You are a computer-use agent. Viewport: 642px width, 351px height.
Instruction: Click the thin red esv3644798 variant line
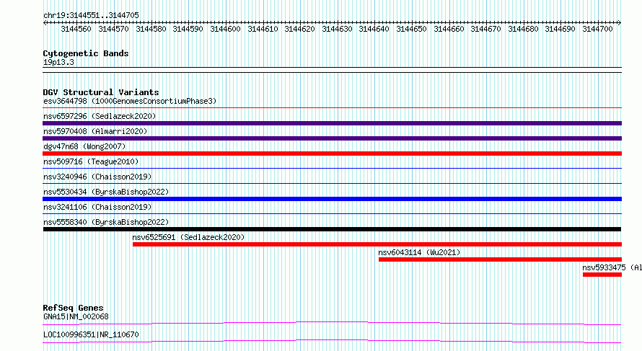(332, 108)
